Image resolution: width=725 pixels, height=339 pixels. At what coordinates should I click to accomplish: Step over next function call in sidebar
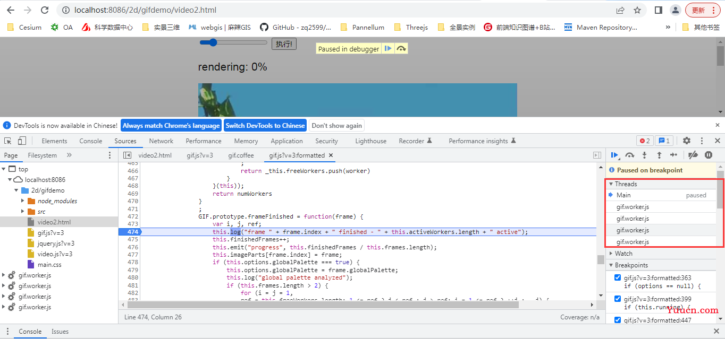pyautogui.click(x=629, y=155)
